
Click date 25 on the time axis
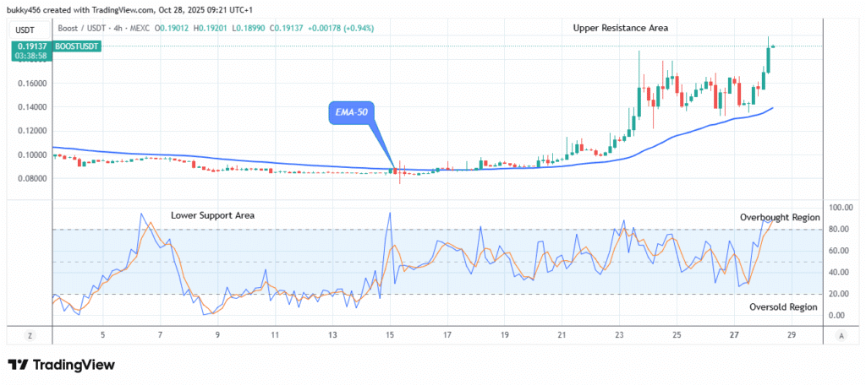[x=677, y=335]
